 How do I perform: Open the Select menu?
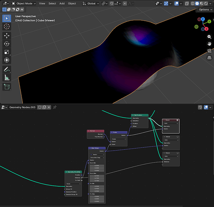point(52,4)
